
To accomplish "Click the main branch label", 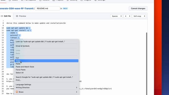I will [x=65, y=8].
